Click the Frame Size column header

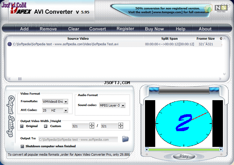point(205,39)
